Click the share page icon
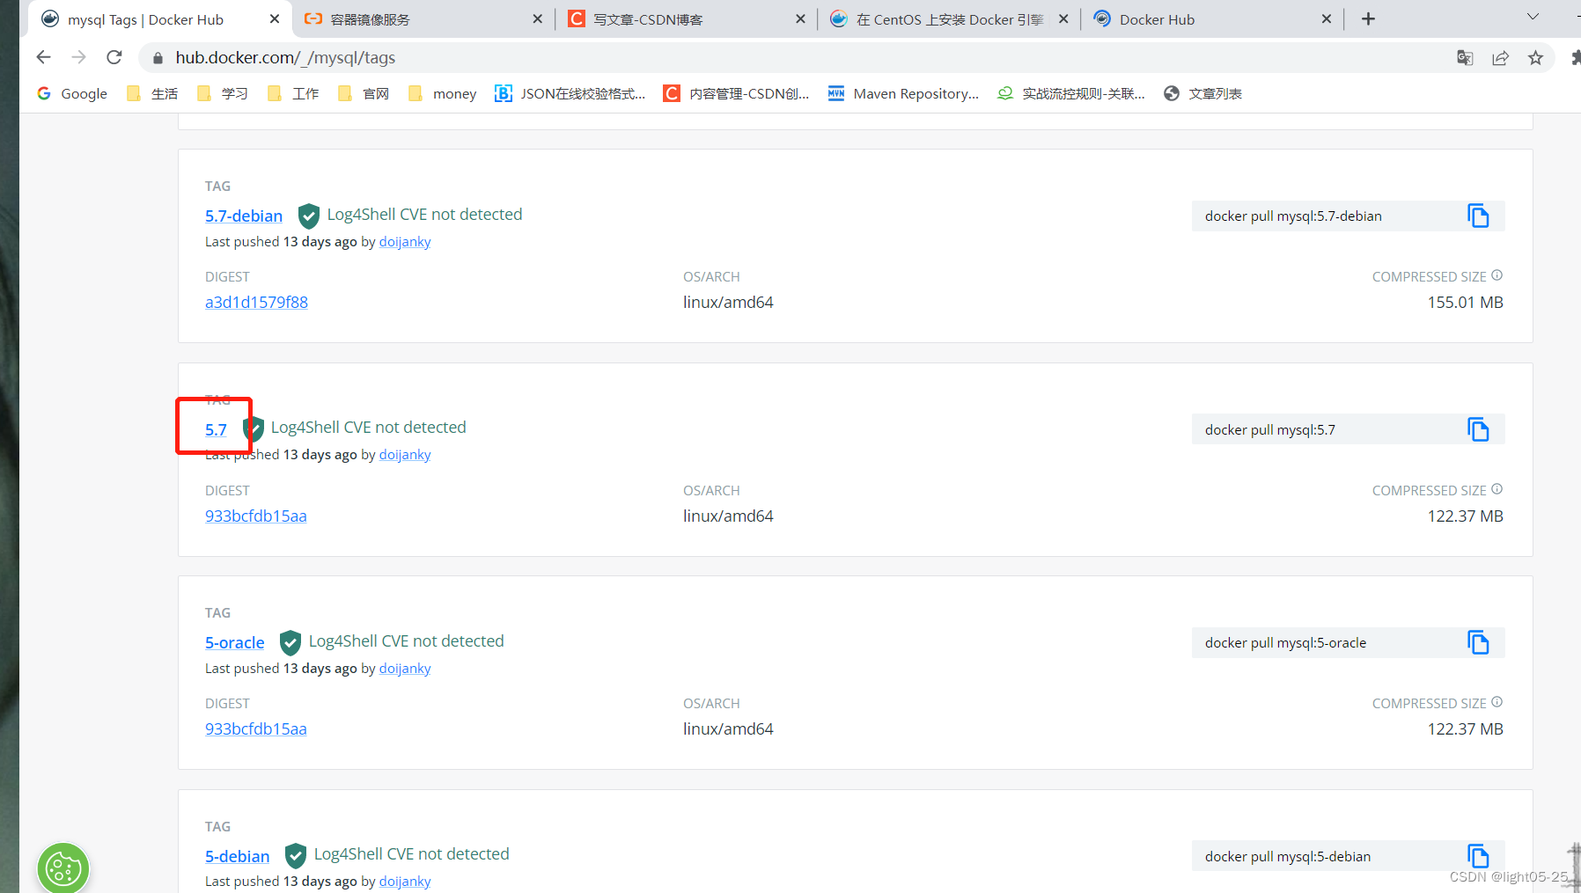Screen dimensions: 1581x893 [x=1500, y=57]
